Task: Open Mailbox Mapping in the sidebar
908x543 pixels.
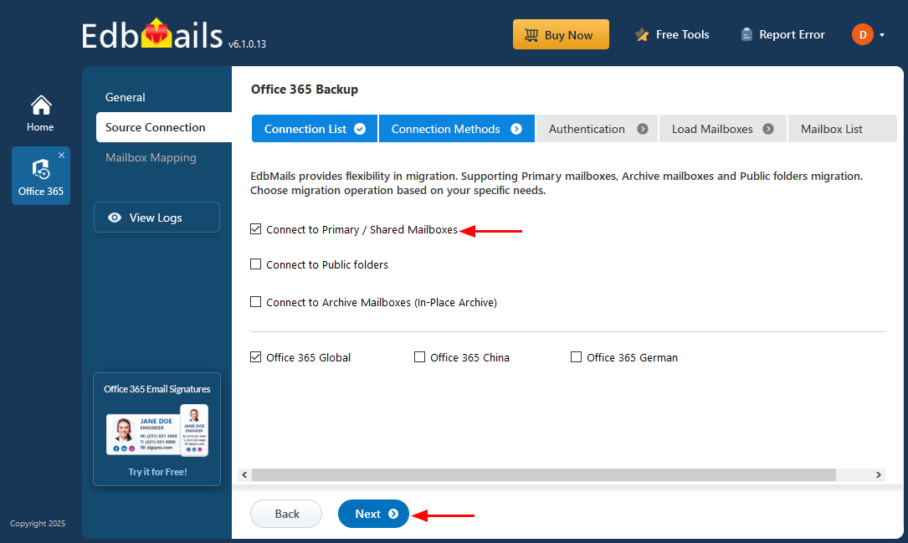Action: (x=151, y=157)
